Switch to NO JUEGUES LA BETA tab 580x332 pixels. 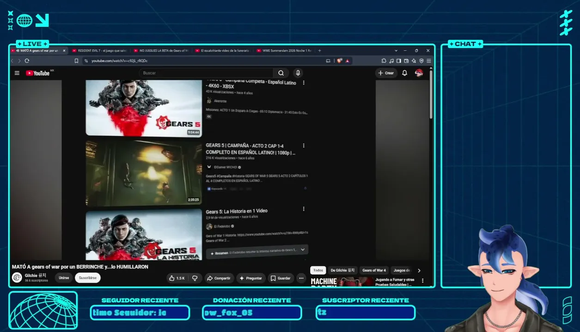pyautogui.click(x=160, y=50)
